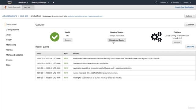Select the 10:10:08 event timestamp
The width and height of the screenshot is (196, 110).
tap(48, 58)
